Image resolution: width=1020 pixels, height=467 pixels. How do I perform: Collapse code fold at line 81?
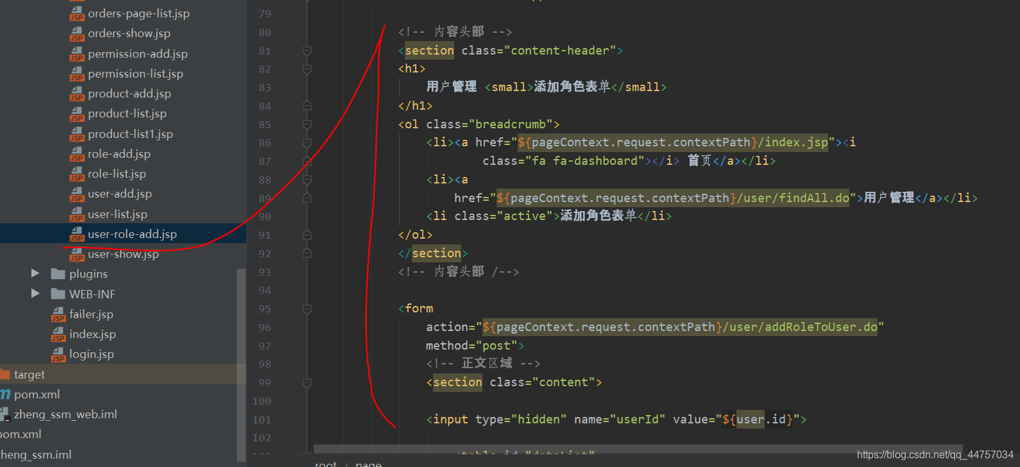pos(307,51)
